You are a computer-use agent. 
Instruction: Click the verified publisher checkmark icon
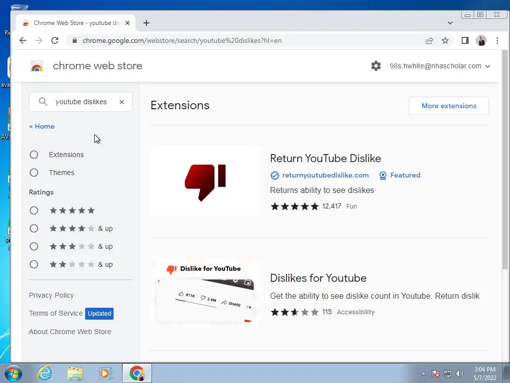point(275,176)
